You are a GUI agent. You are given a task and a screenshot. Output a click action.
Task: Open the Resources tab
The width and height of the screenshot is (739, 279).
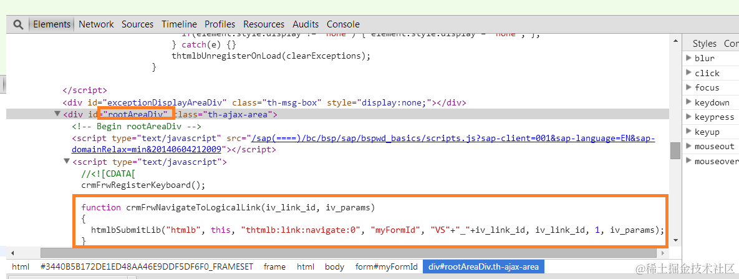[x=263, y=24]
